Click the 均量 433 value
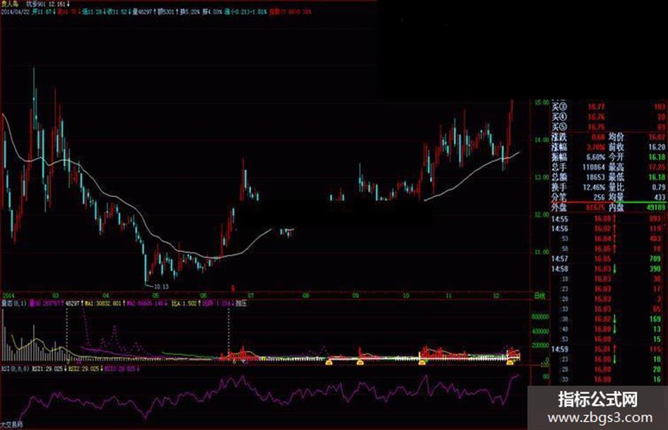668x430 pixels. [660, 197]
